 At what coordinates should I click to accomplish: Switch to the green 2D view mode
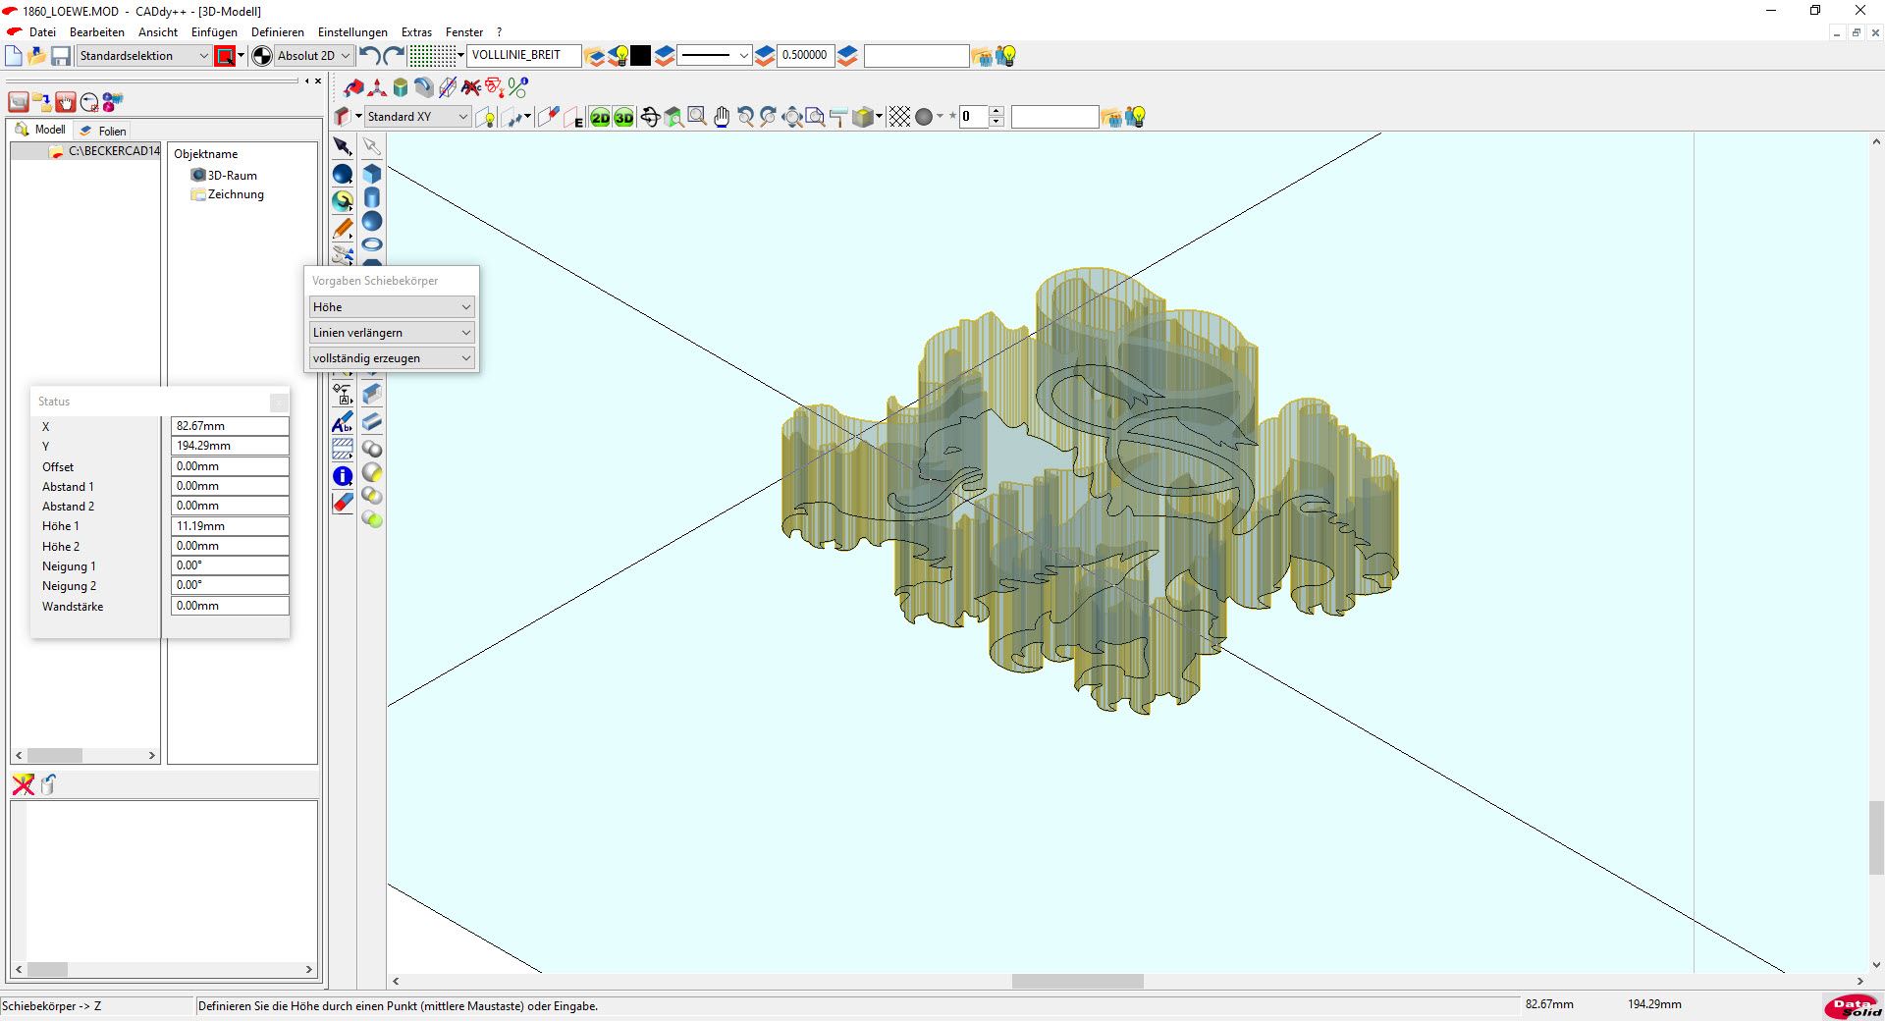(600, 118)
